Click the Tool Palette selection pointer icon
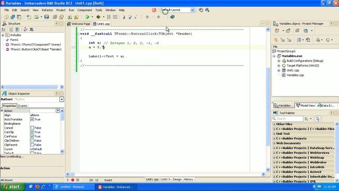339x191 pixels. coord(318,119)
